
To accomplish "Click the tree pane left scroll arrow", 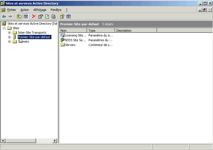I will click(x=3, y=141).
